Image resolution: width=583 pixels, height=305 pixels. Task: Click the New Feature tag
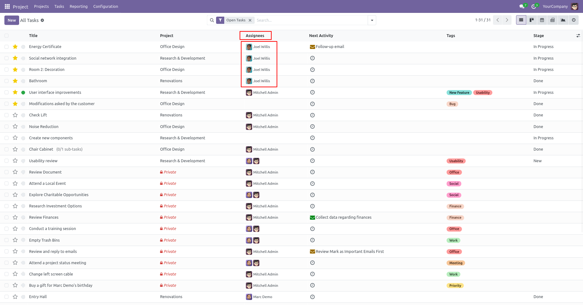tap(459, 93)
